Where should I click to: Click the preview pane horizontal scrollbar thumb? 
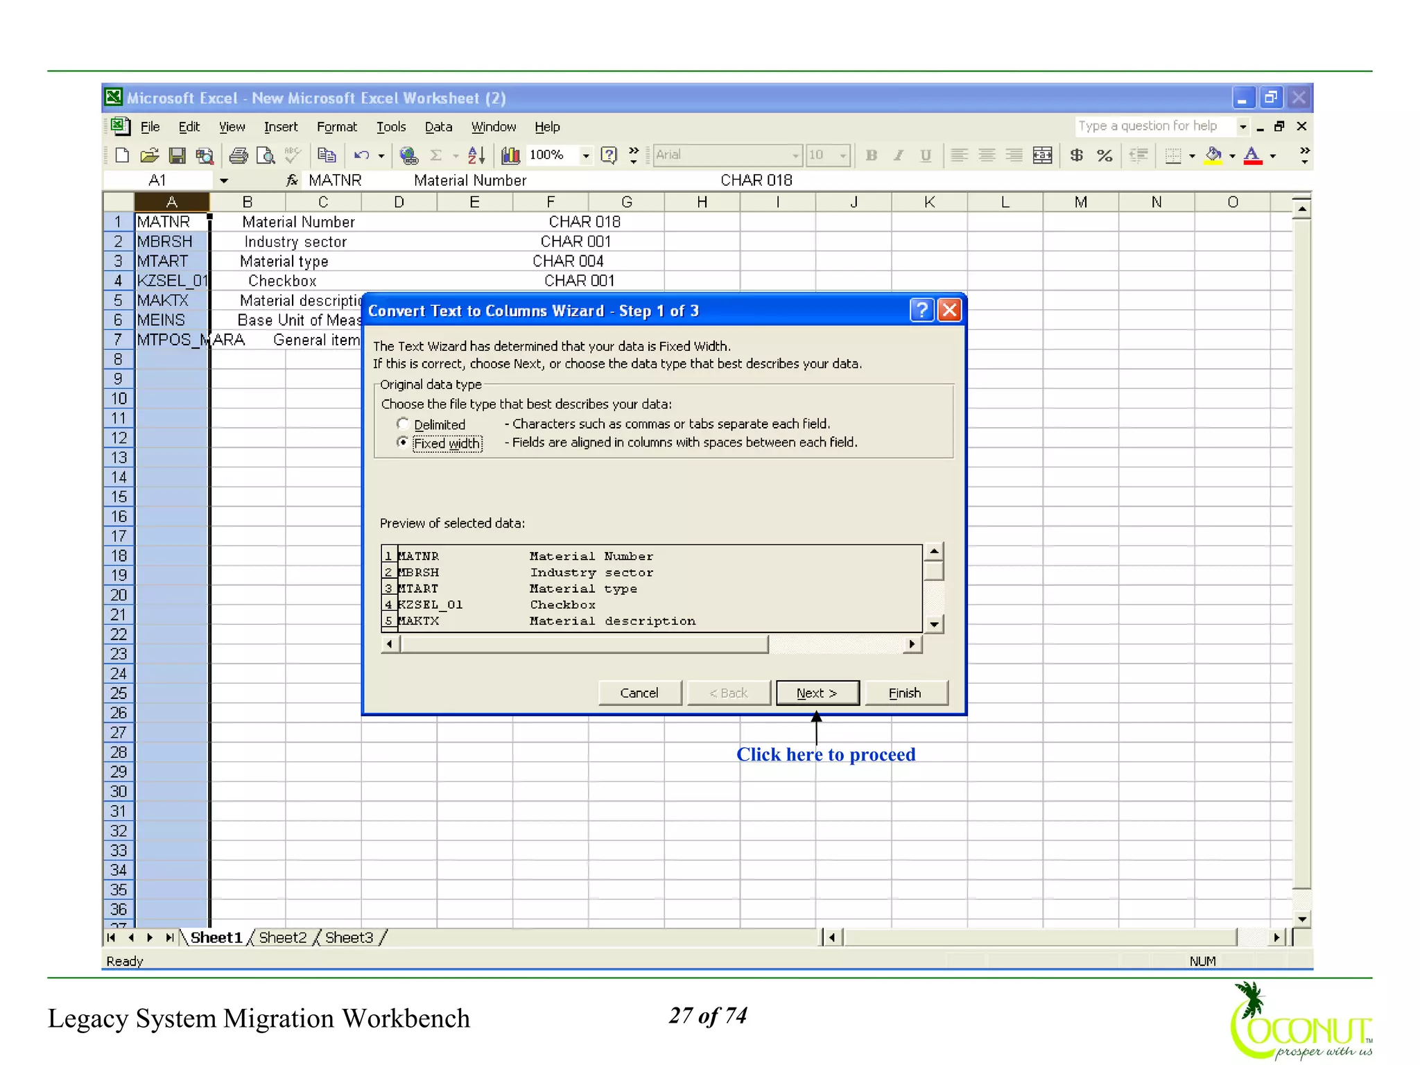pyautogui.click(x=584, y=644)
